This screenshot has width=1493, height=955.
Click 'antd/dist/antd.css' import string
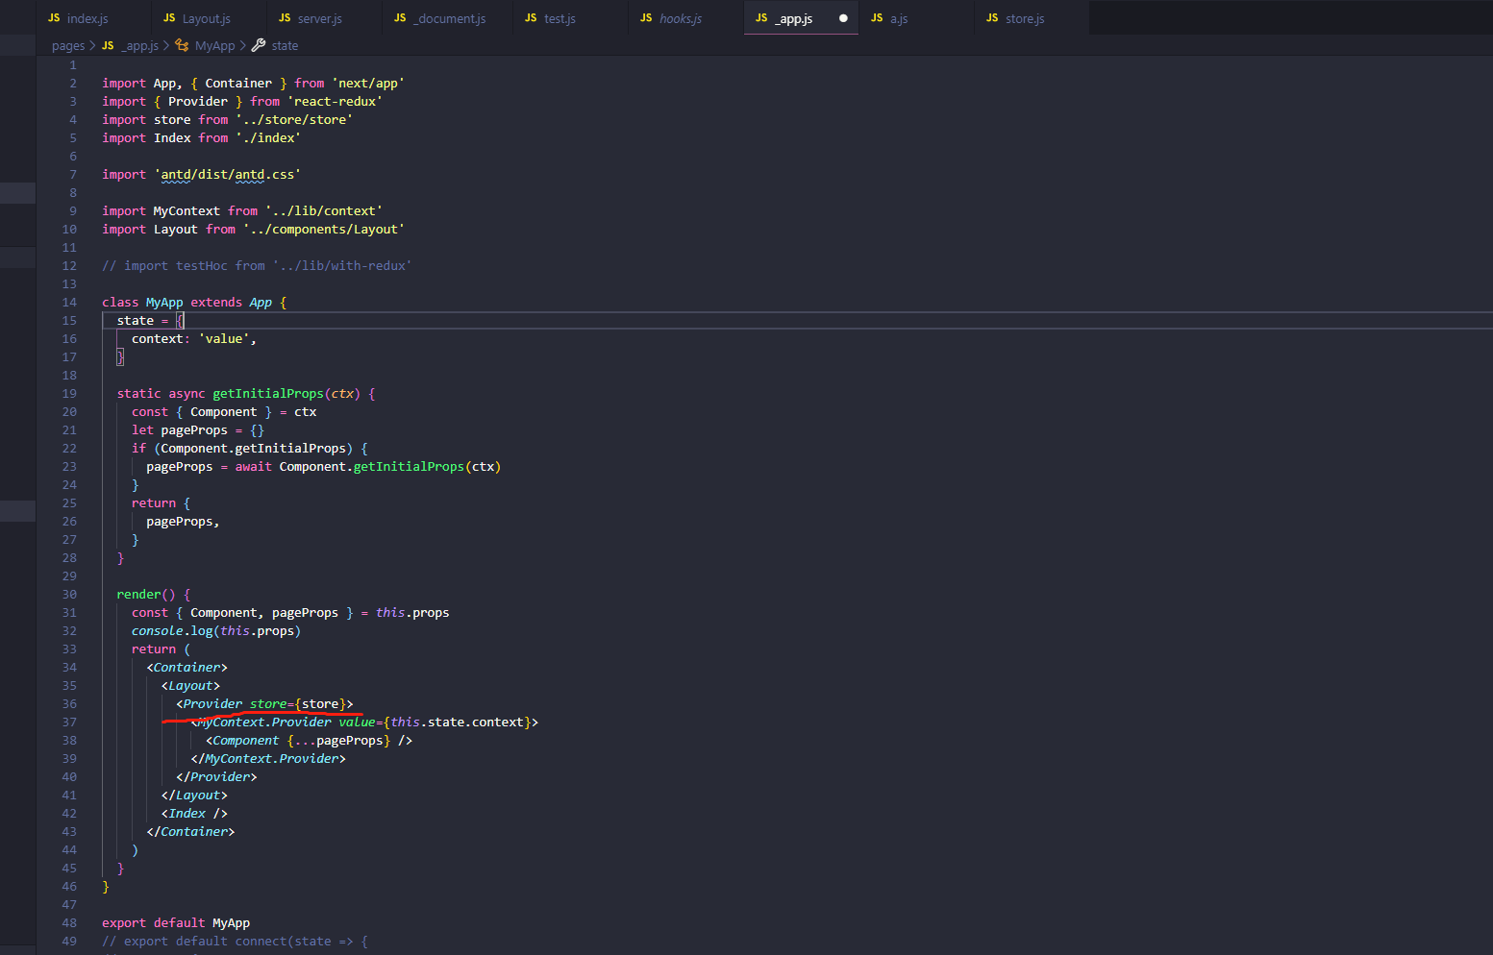pos(228,175)
